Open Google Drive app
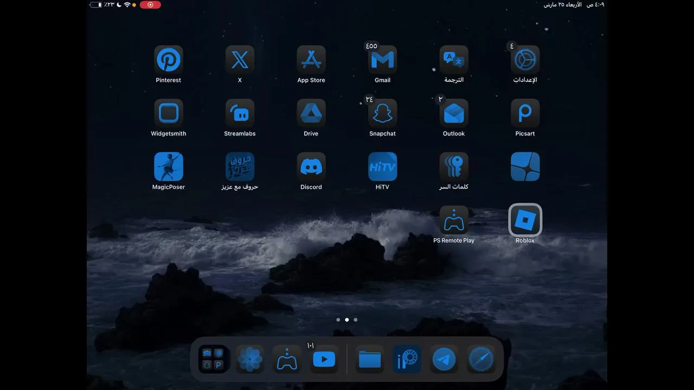Screen dimensions: 694x390 (x=311, y=113)
